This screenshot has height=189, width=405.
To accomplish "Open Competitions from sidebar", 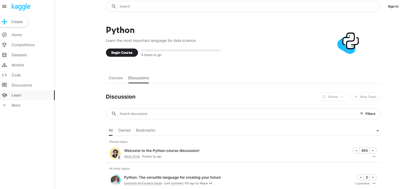I will 23,45.
